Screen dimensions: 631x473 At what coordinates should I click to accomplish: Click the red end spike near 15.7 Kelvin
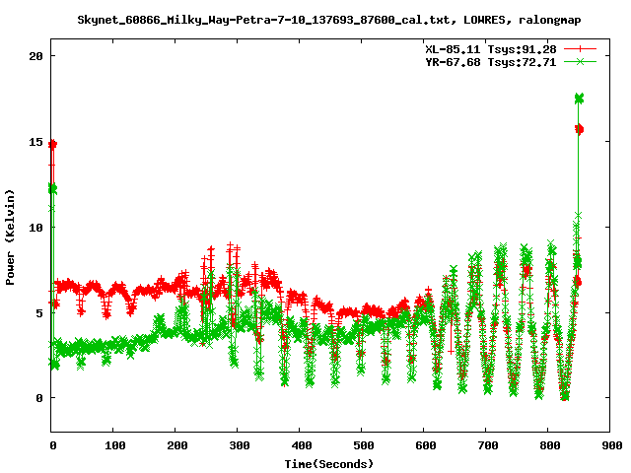click(x=579, y=129)
